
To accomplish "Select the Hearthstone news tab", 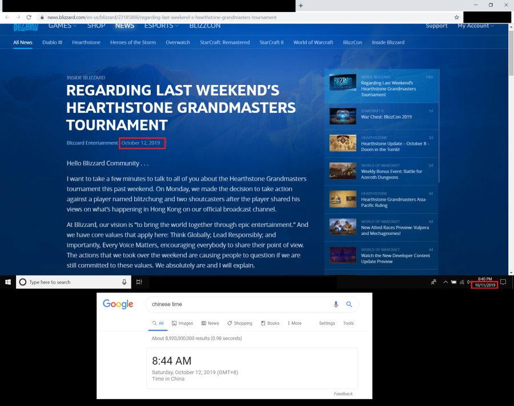I will point(86,42).
